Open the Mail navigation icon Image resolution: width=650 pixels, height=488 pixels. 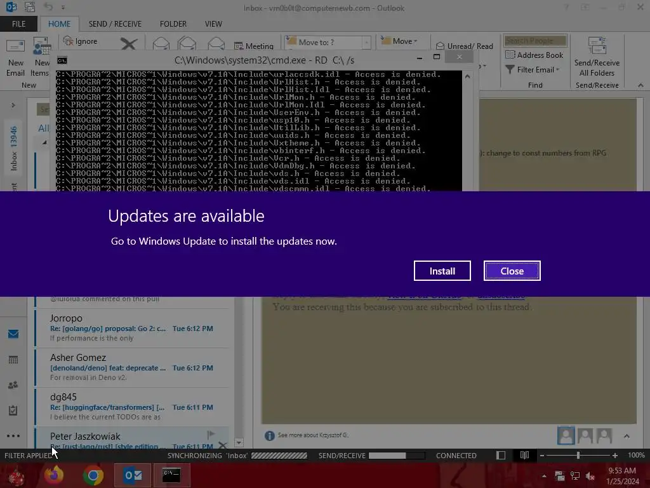pyautogui.click(x=13, y=334)
